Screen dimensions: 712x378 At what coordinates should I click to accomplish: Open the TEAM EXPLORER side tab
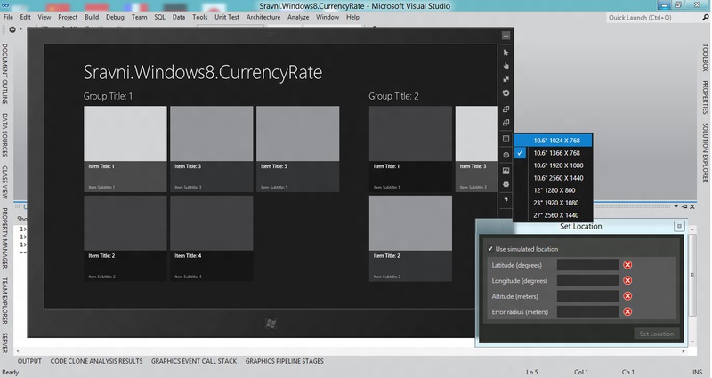click(x=5, y=301)
